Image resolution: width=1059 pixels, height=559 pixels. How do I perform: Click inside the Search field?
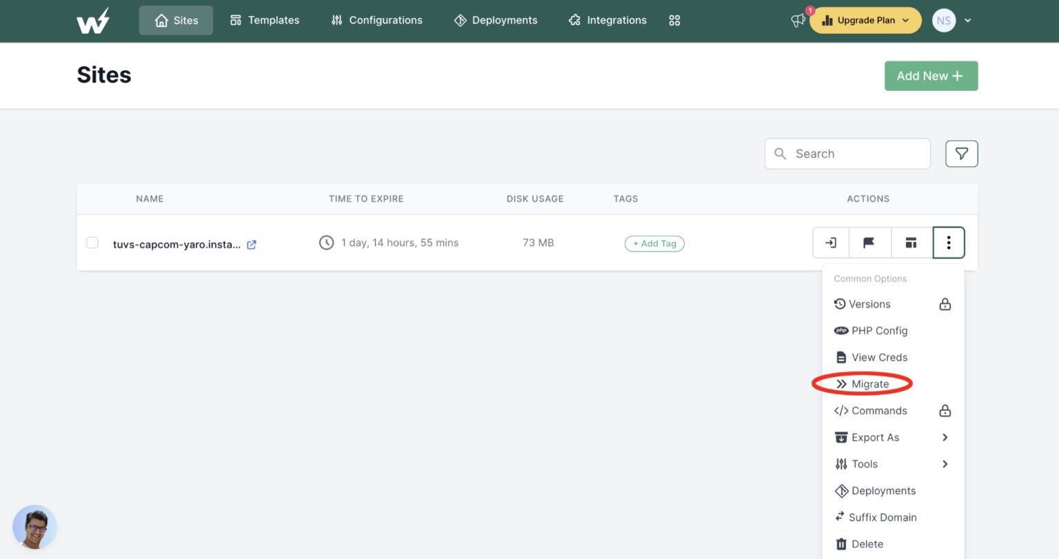[847, 153]
